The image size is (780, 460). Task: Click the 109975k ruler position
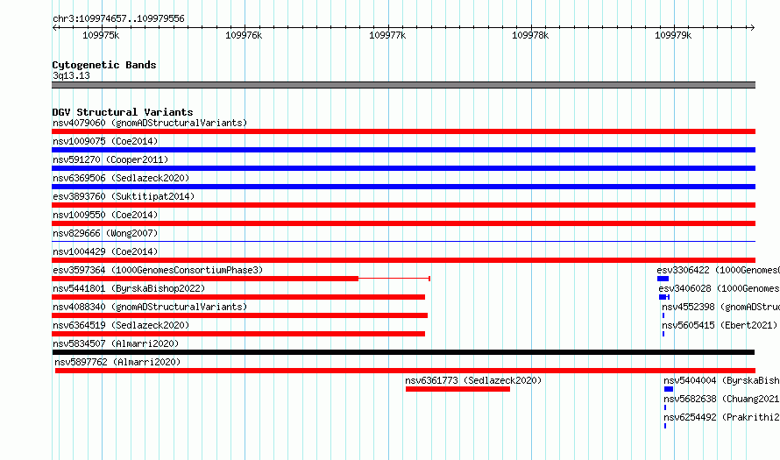(101, 35)
